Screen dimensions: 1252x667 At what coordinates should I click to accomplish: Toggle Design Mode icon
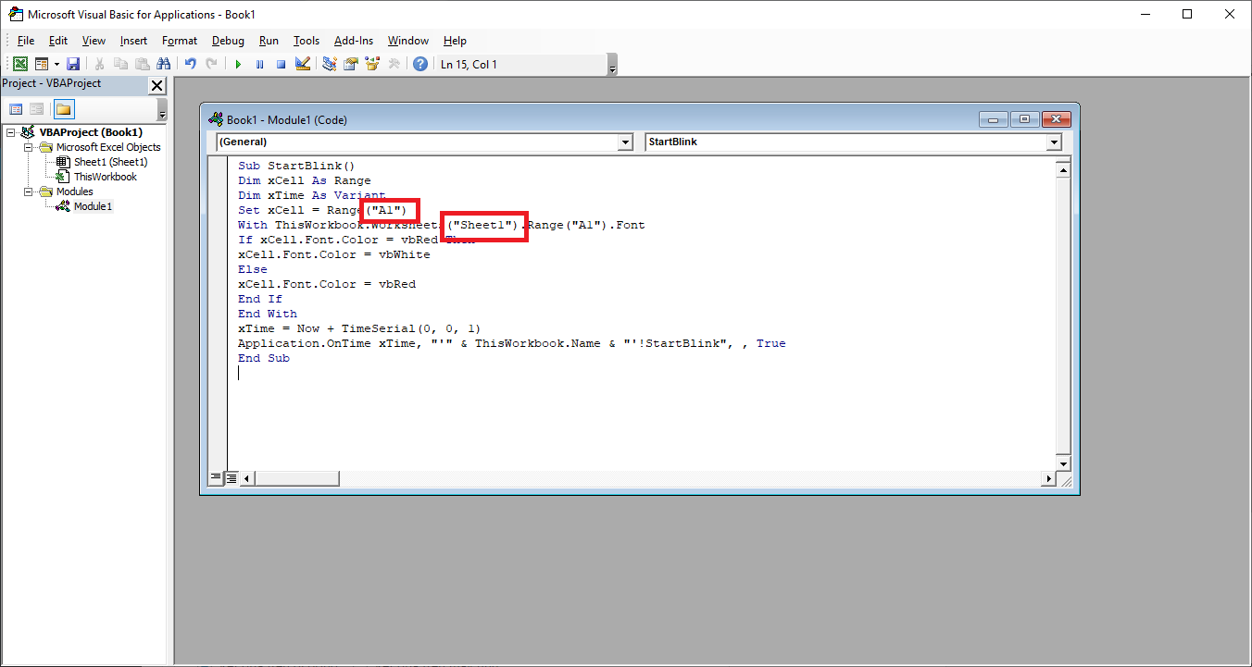[x=302, y=64]
